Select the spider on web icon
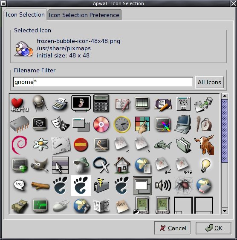Viewport: 237px width, 240px height. [x=183, y=185]
